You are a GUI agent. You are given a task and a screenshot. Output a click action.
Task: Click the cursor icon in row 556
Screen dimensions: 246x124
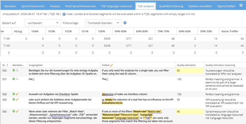[17, 70]
